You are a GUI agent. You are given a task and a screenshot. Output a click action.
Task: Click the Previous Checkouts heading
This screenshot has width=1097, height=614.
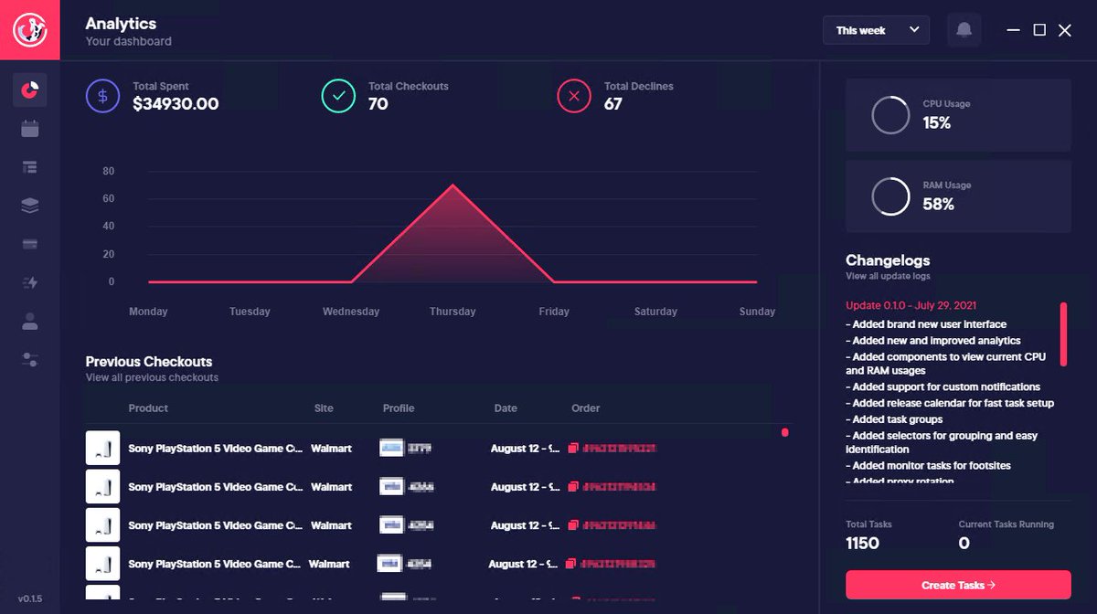coord(149,362)
